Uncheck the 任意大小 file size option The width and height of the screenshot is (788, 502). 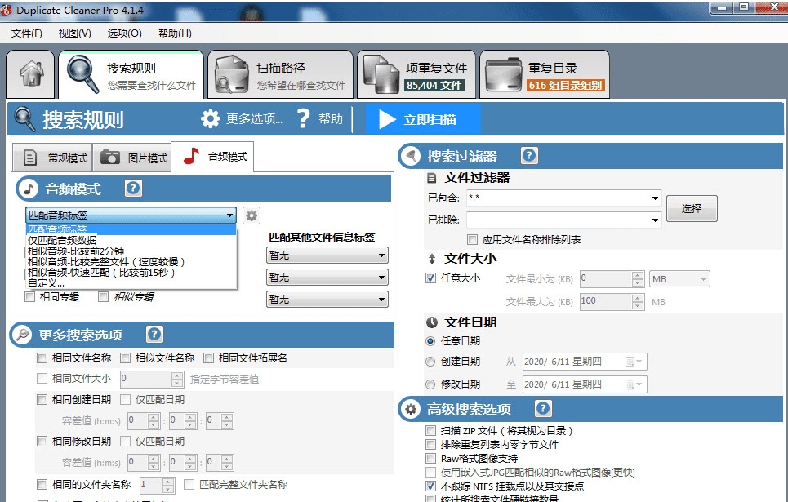click(x=429, y=278)
